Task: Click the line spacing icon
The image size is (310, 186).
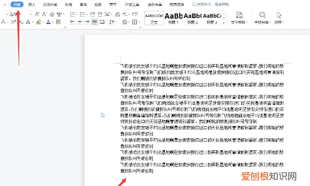Action: (x=112, y=22)
